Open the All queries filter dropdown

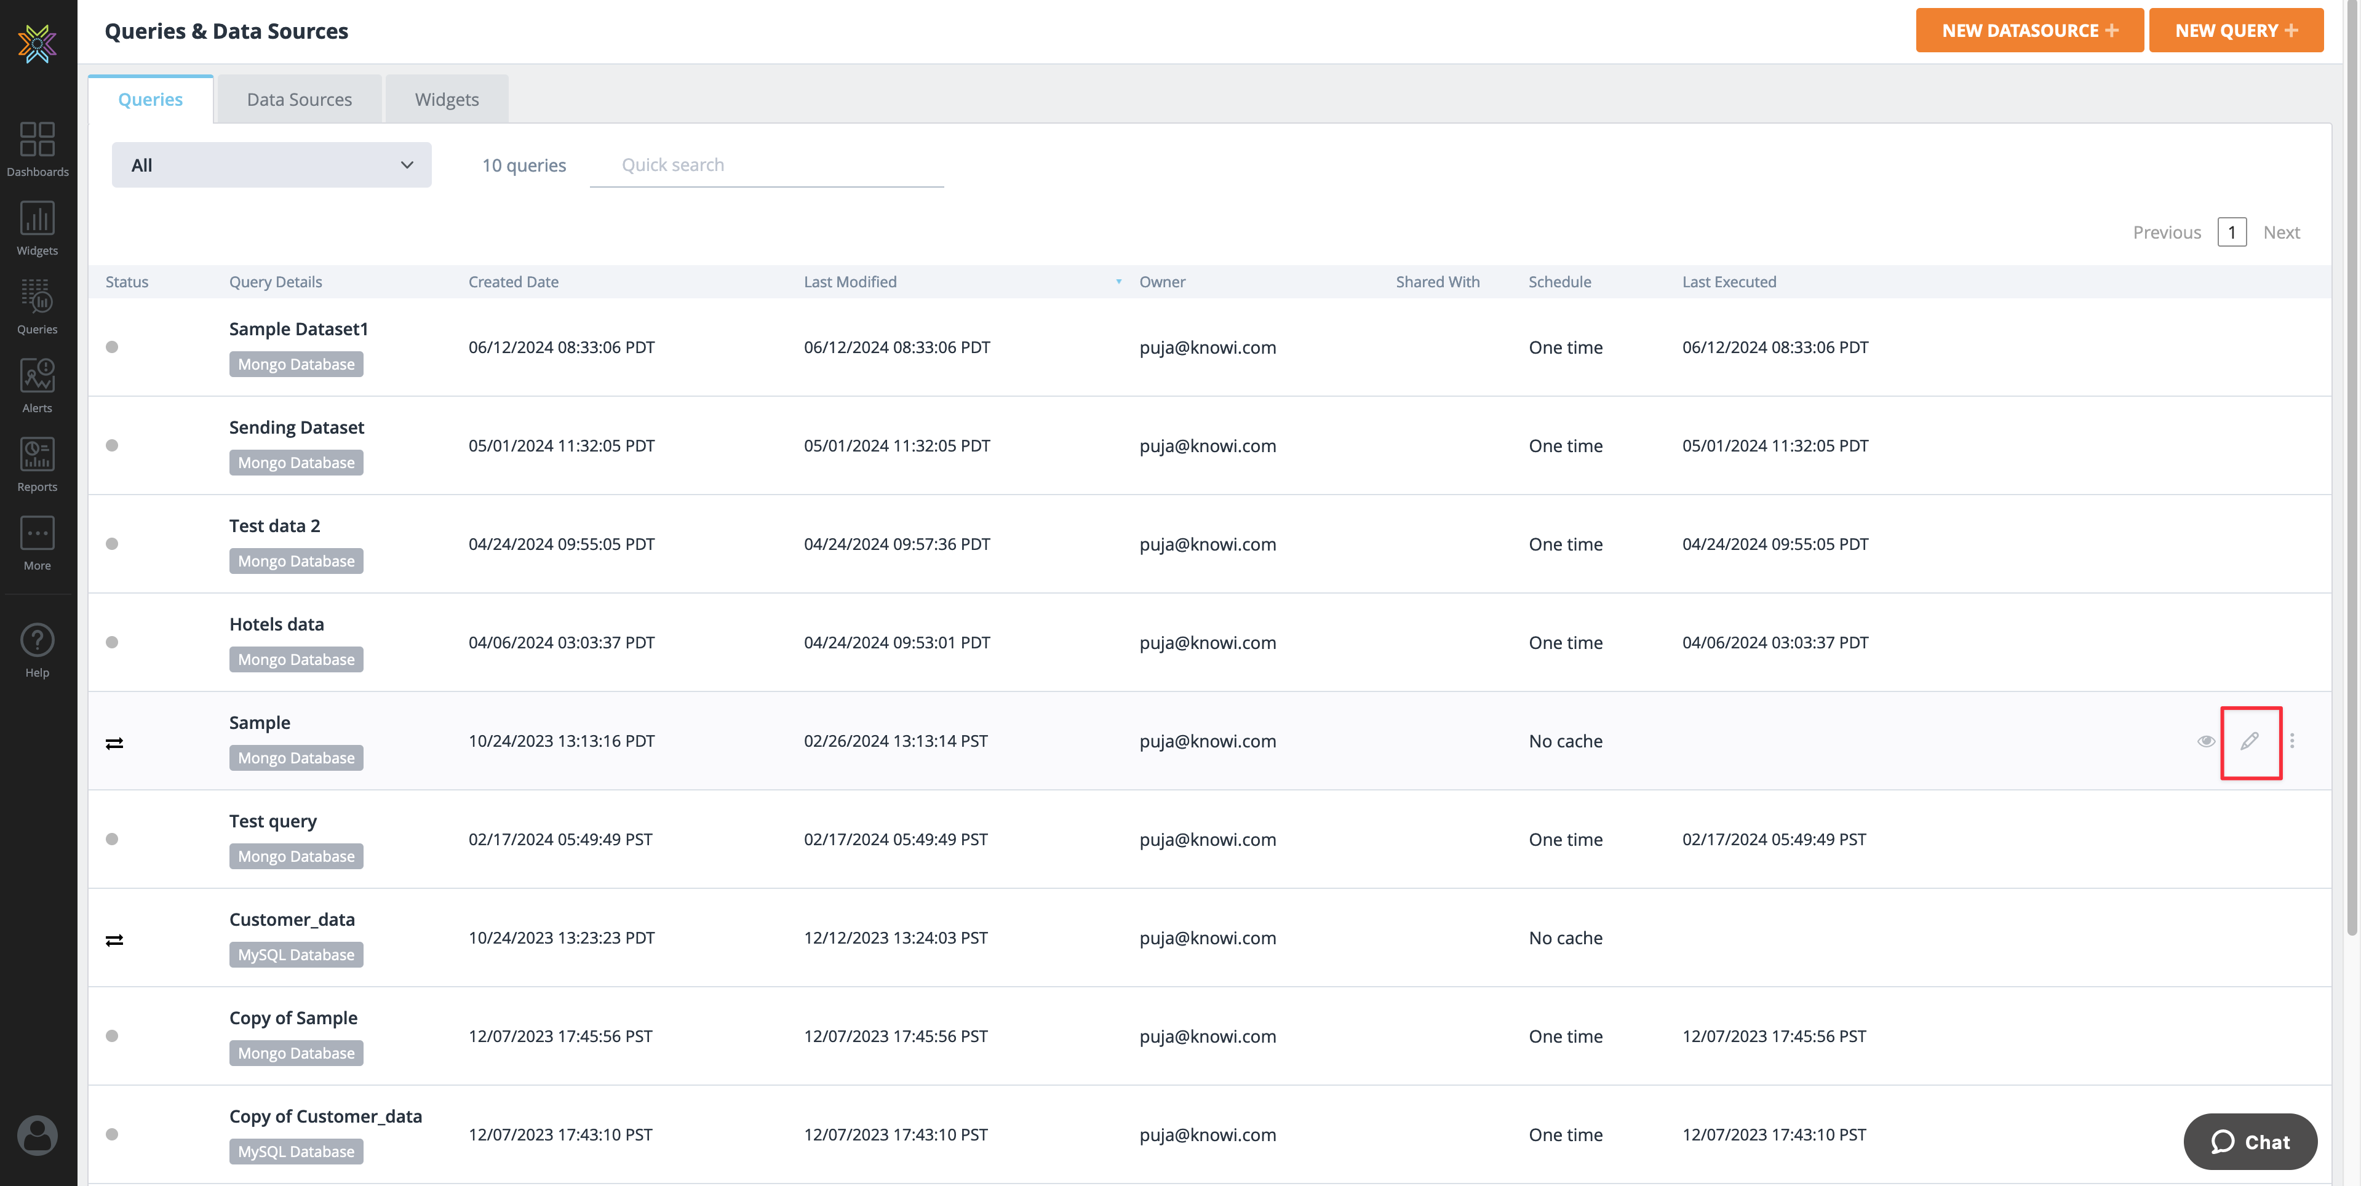pyautogui.click(x=271, y=165)
